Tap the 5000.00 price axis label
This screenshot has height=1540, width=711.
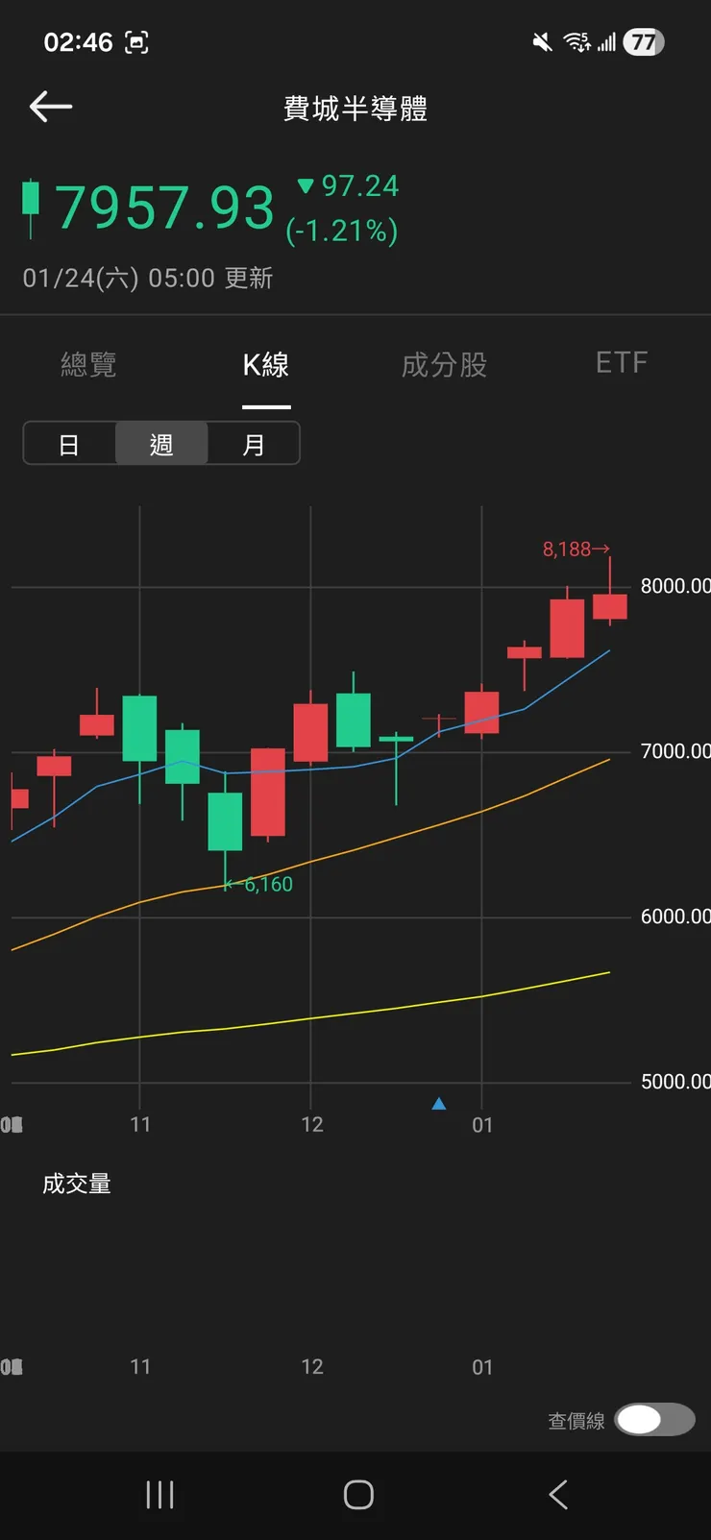click(675, 1082)
